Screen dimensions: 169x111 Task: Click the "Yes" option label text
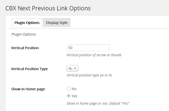coord(75,96)
